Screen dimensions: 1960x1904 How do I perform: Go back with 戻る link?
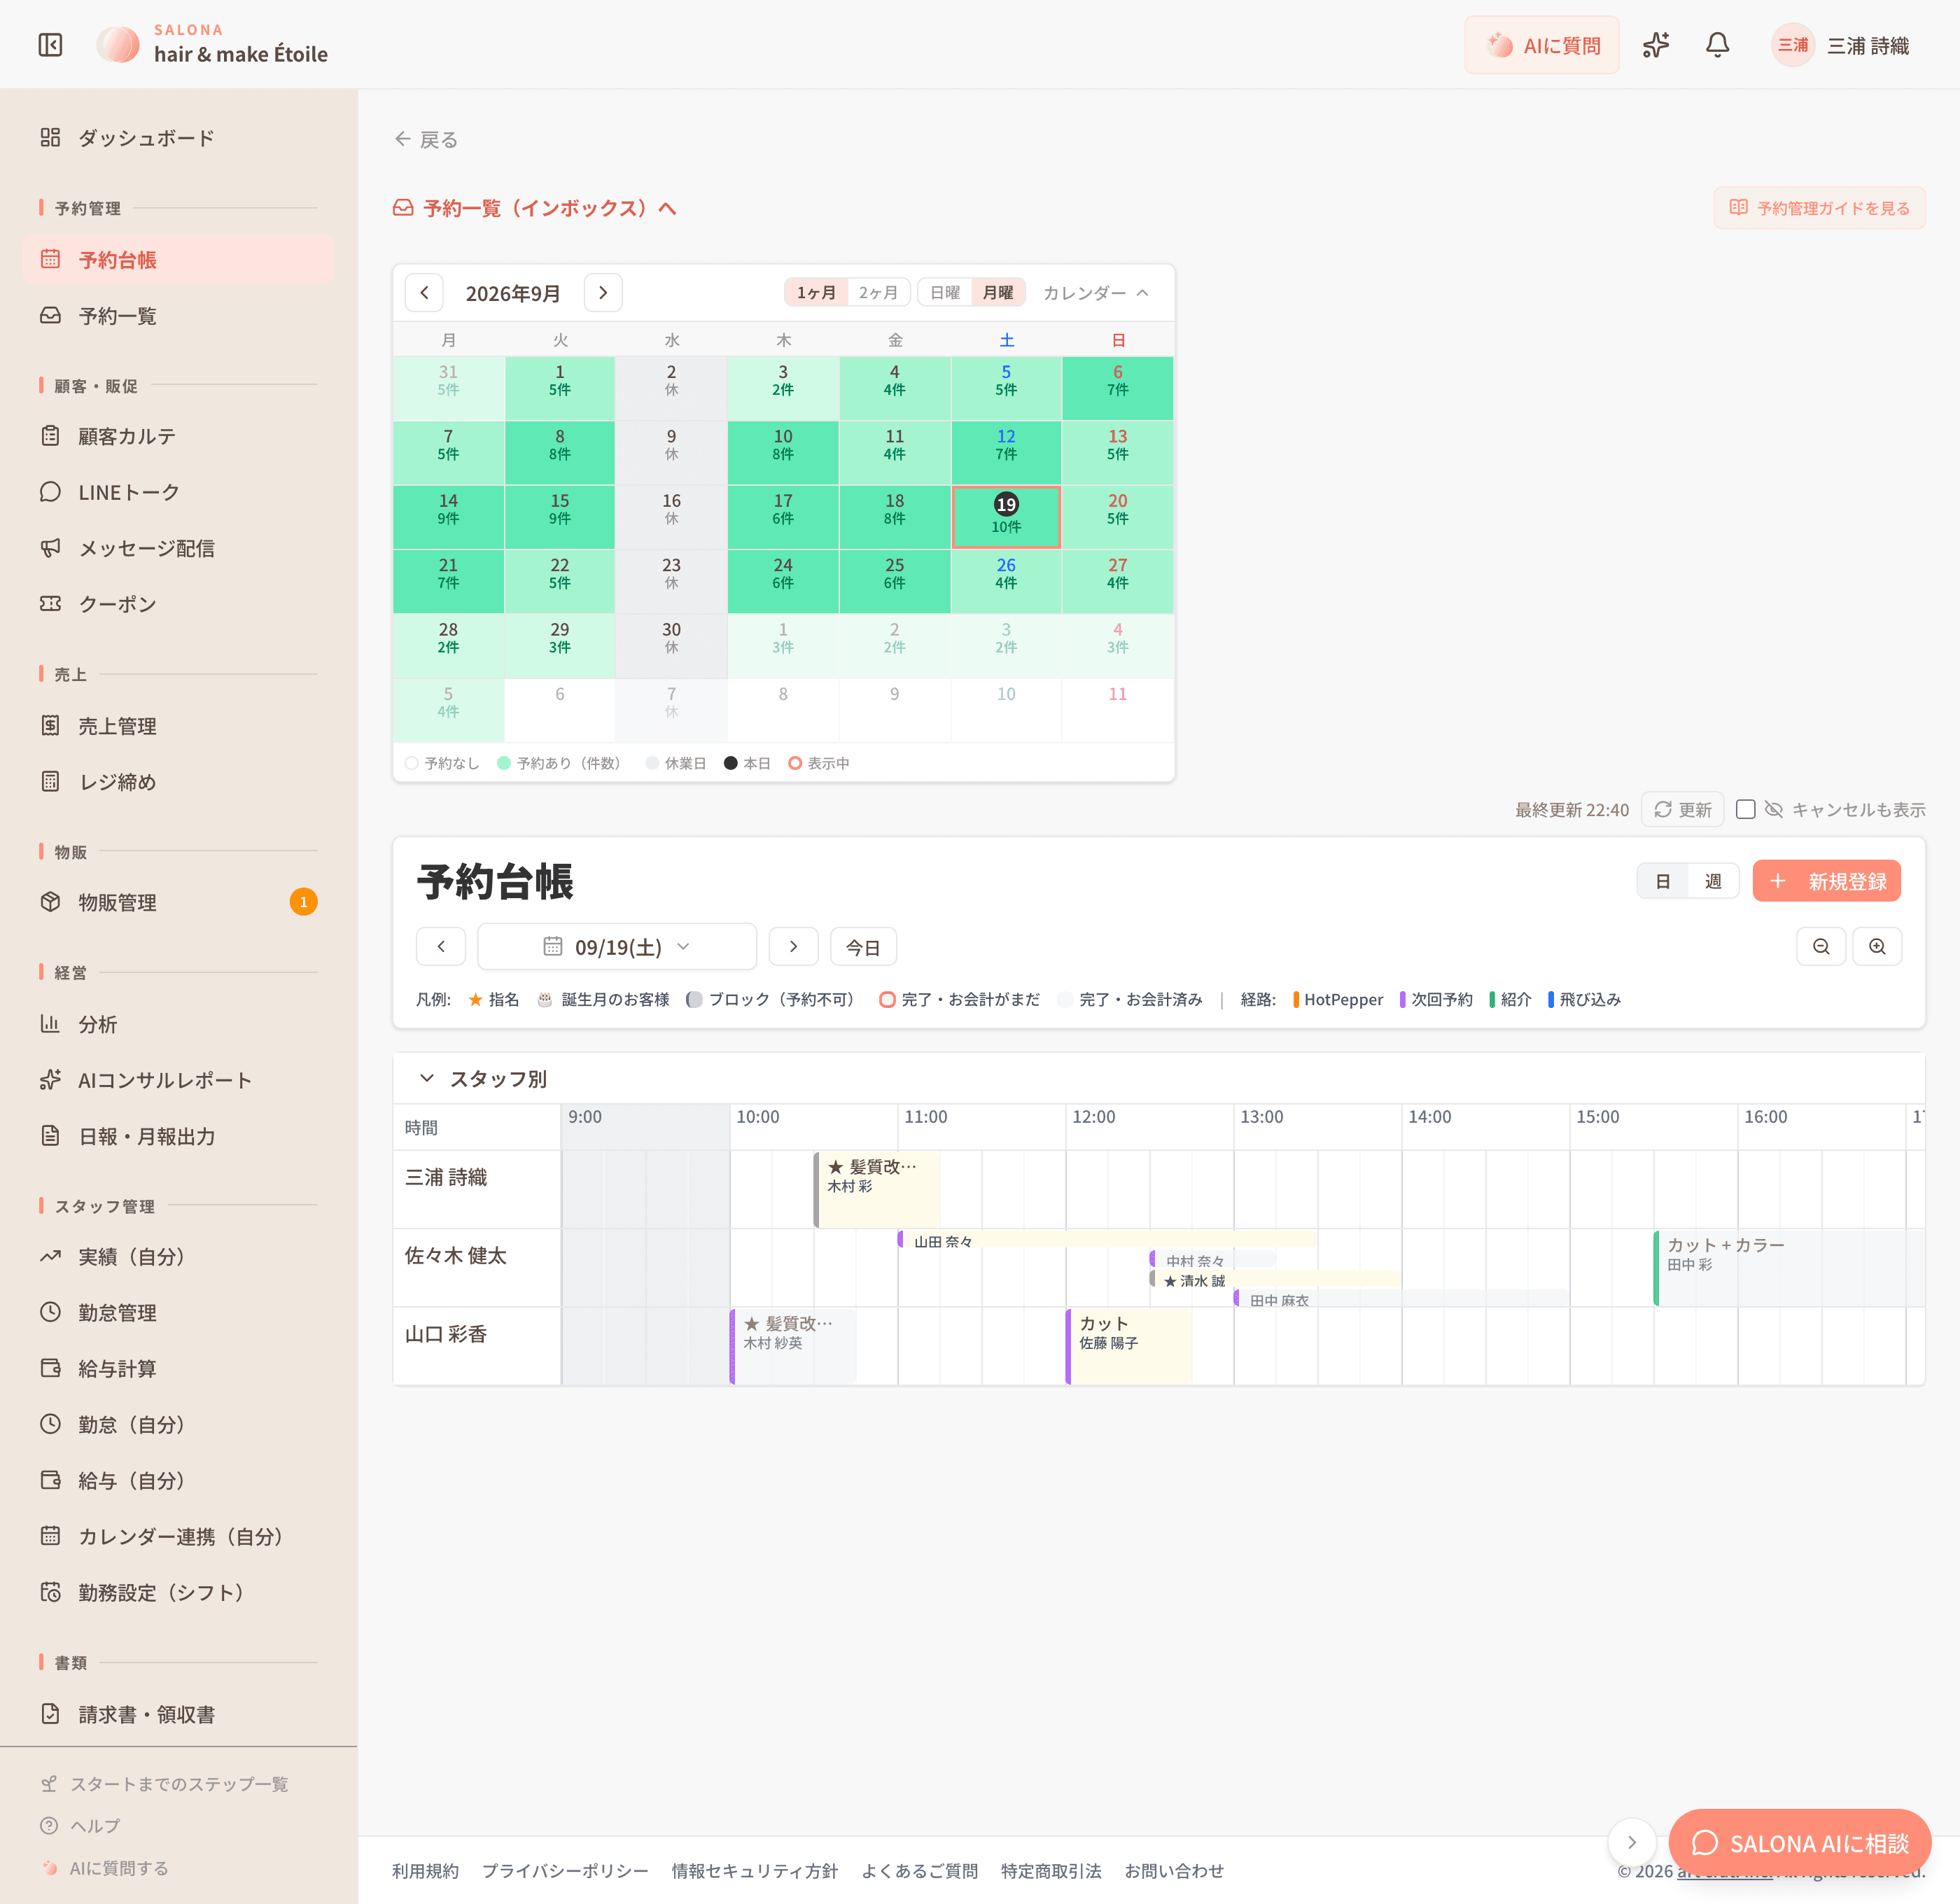coord(426,139)
